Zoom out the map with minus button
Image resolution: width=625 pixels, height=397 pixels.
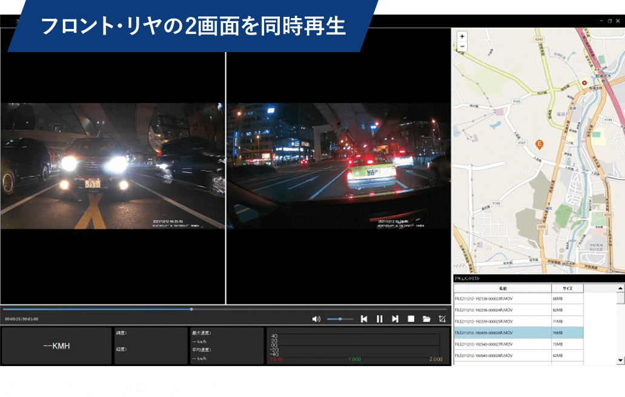tap(462, 46)
